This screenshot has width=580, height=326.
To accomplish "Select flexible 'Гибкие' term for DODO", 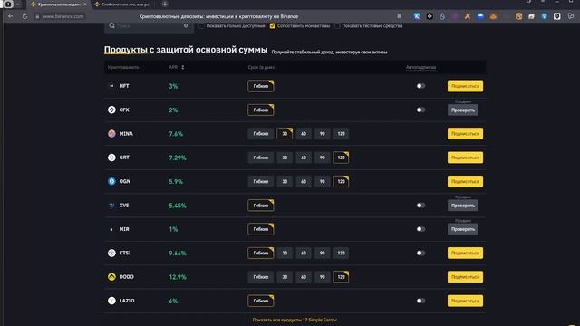I will pyautogui.click(x=261, y=277).
